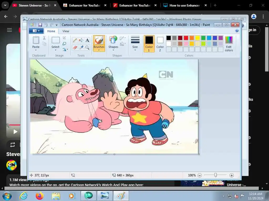This screenshot has height=201, width=269.
Task: Click the Undo arrow in quick access toolbar
Action: click(46, 25)
